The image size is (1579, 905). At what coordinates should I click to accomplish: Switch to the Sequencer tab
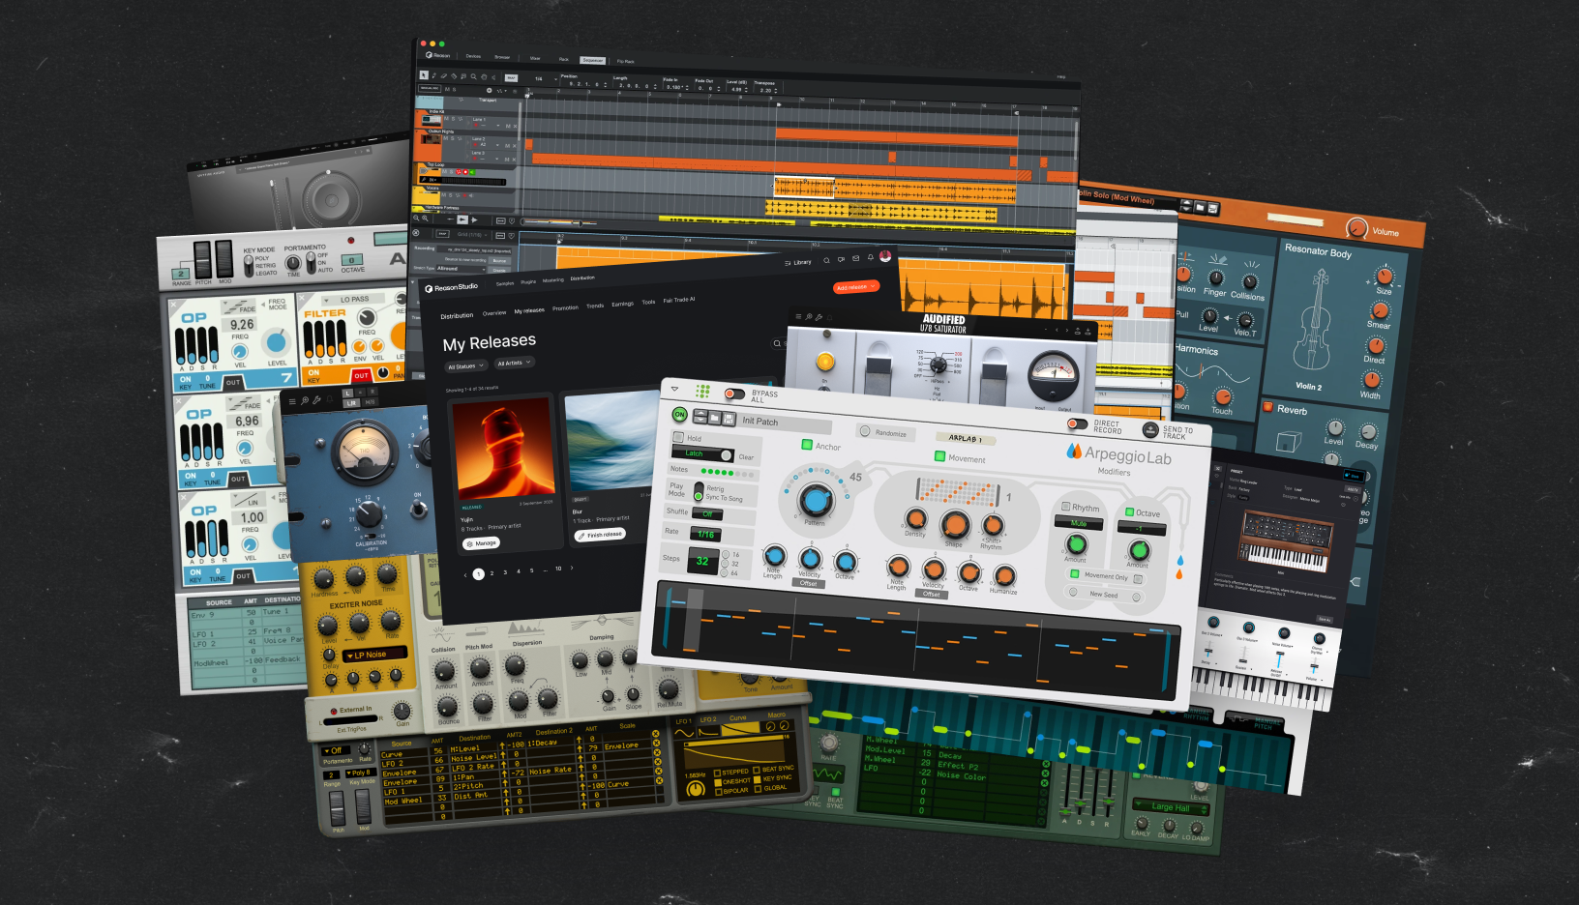point(592,60)
